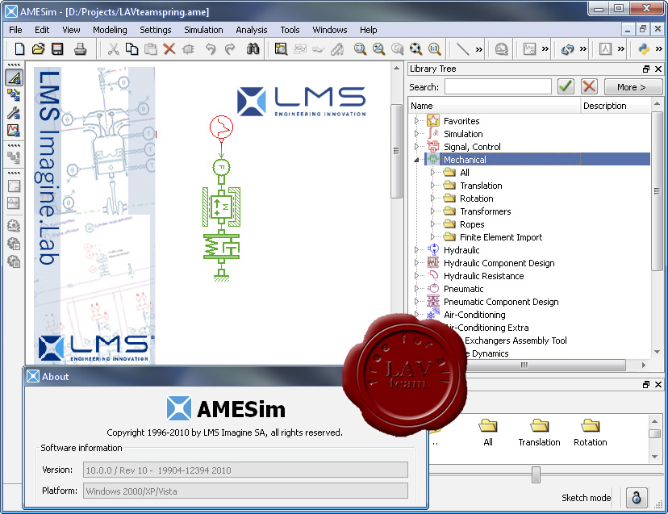
Task: Click the Version field in About dialog
Action: point(245,470)
